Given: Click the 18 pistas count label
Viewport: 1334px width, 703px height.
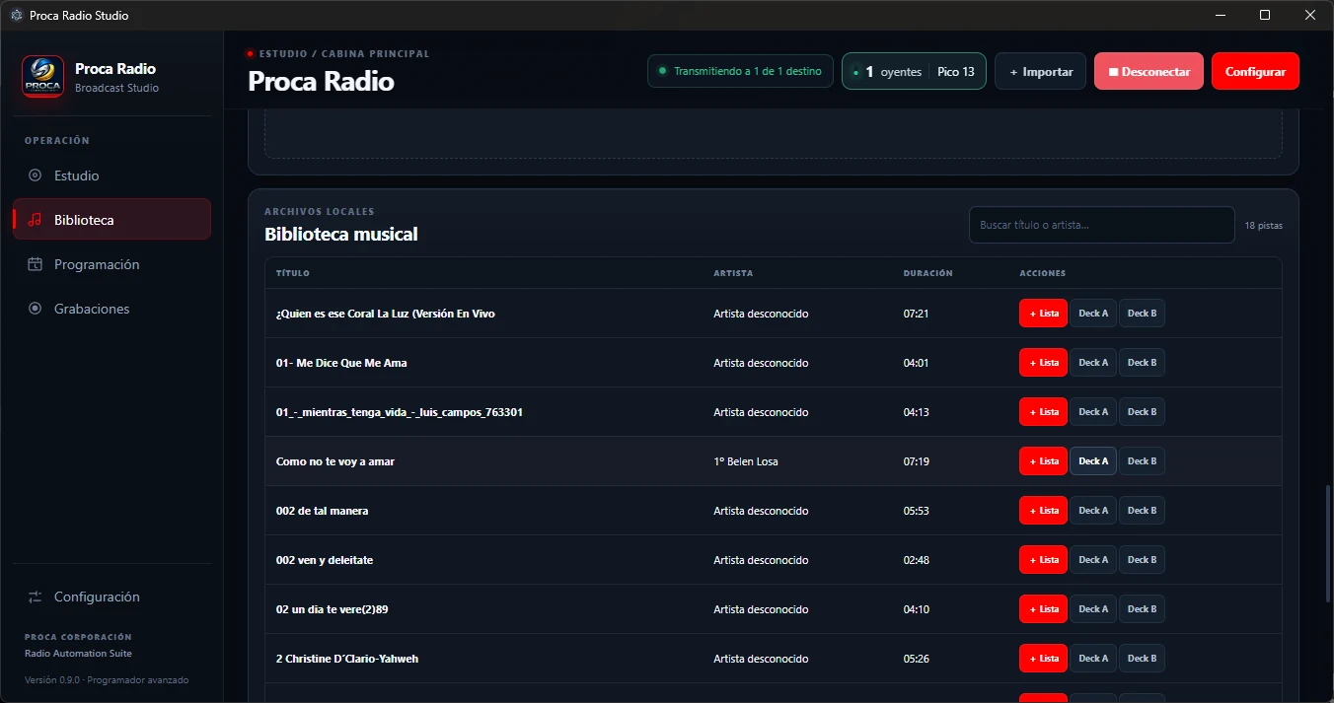Looking at the screenshot, I should click(1264, 226).
